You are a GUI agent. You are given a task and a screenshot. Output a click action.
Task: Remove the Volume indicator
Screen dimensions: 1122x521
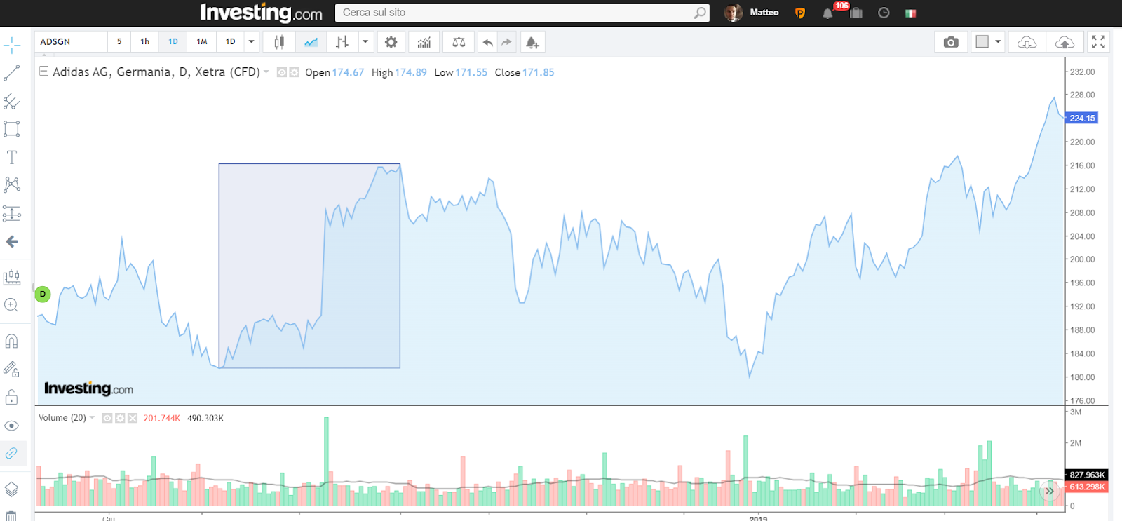click(133, 418)
